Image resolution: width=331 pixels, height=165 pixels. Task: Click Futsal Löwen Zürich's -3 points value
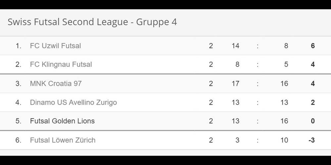(311, 140)
